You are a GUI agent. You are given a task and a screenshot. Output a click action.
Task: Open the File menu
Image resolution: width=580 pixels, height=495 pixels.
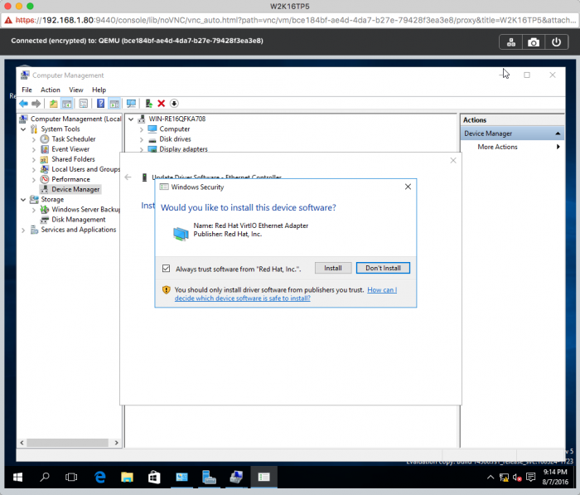[27, 90]
